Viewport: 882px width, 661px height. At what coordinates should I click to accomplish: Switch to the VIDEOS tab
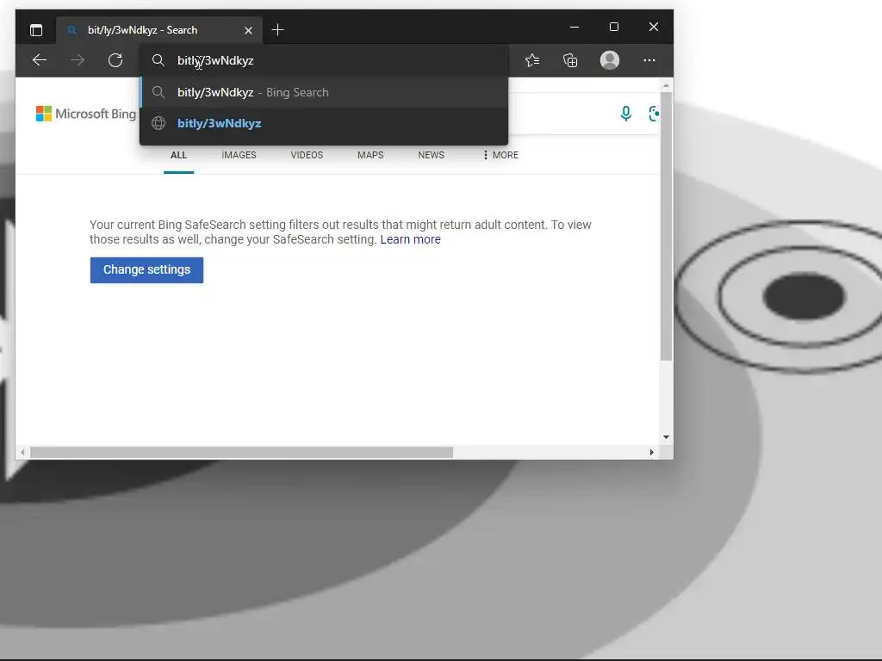click(x=307, y=155)
